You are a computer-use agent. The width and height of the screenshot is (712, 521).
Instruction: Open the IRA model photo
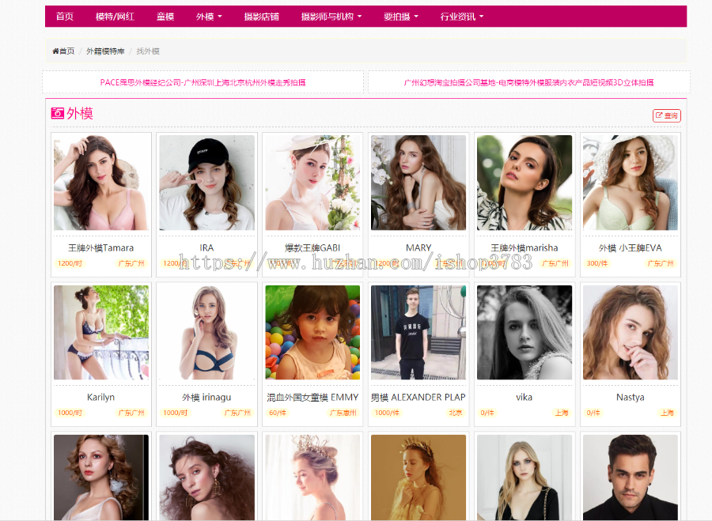[206, 183]
